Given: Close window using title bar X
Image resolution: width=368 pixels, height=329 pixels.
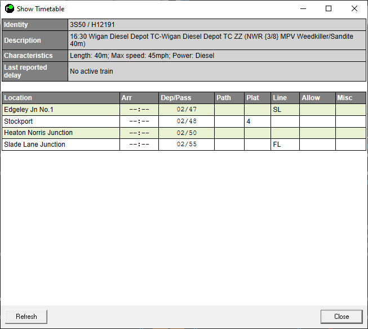Looking at the screenshot, I should coord(354,8).
